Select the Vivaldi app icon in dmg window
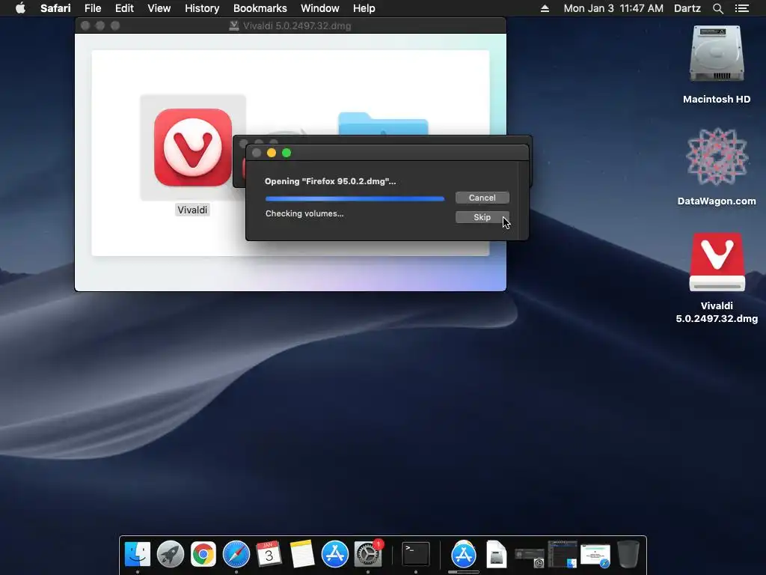 click(193, 147)
